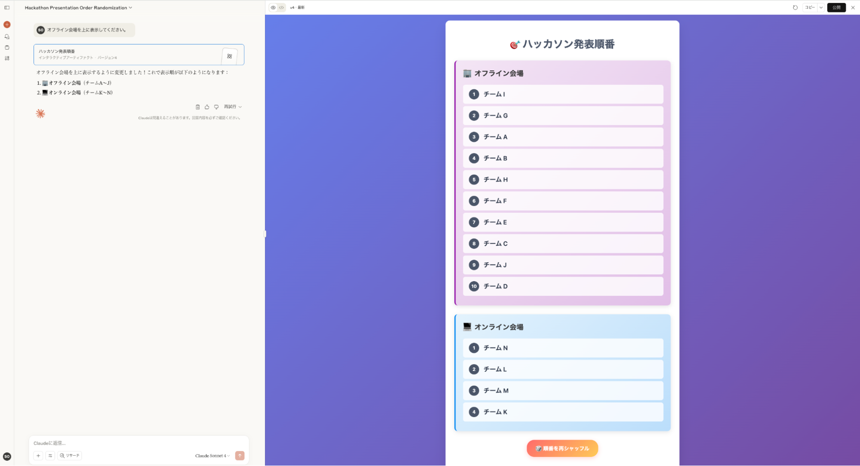
Task: Open the conversation title dropdown
Action: pos(130,7)
